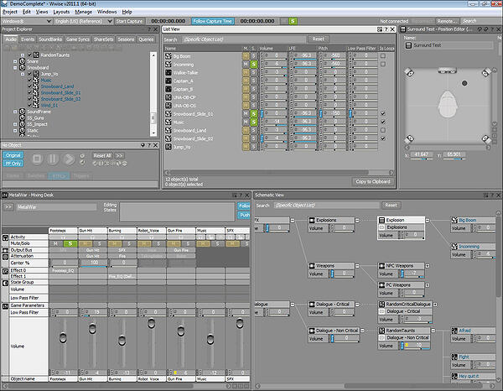Image resolution: width=503 pixels, height=391 pixels.
Task: Click the Copy to Clipboard button
Action: pos(373,182)
